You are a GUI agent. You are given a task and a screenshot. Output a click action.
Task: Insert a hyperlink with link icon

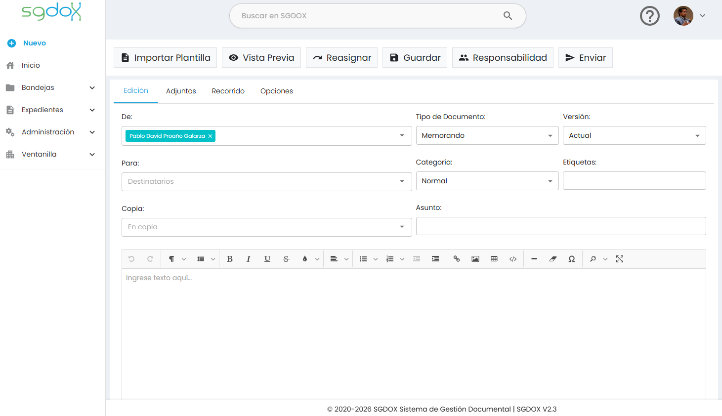[457, 259]
